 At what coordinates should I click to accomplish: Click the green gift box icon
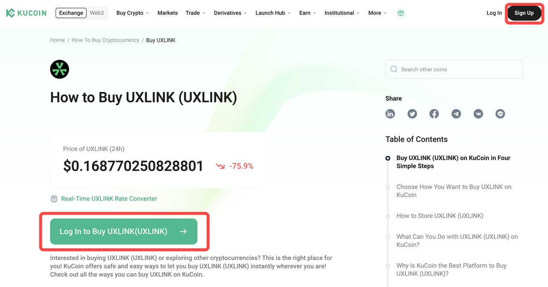(401, 13)
